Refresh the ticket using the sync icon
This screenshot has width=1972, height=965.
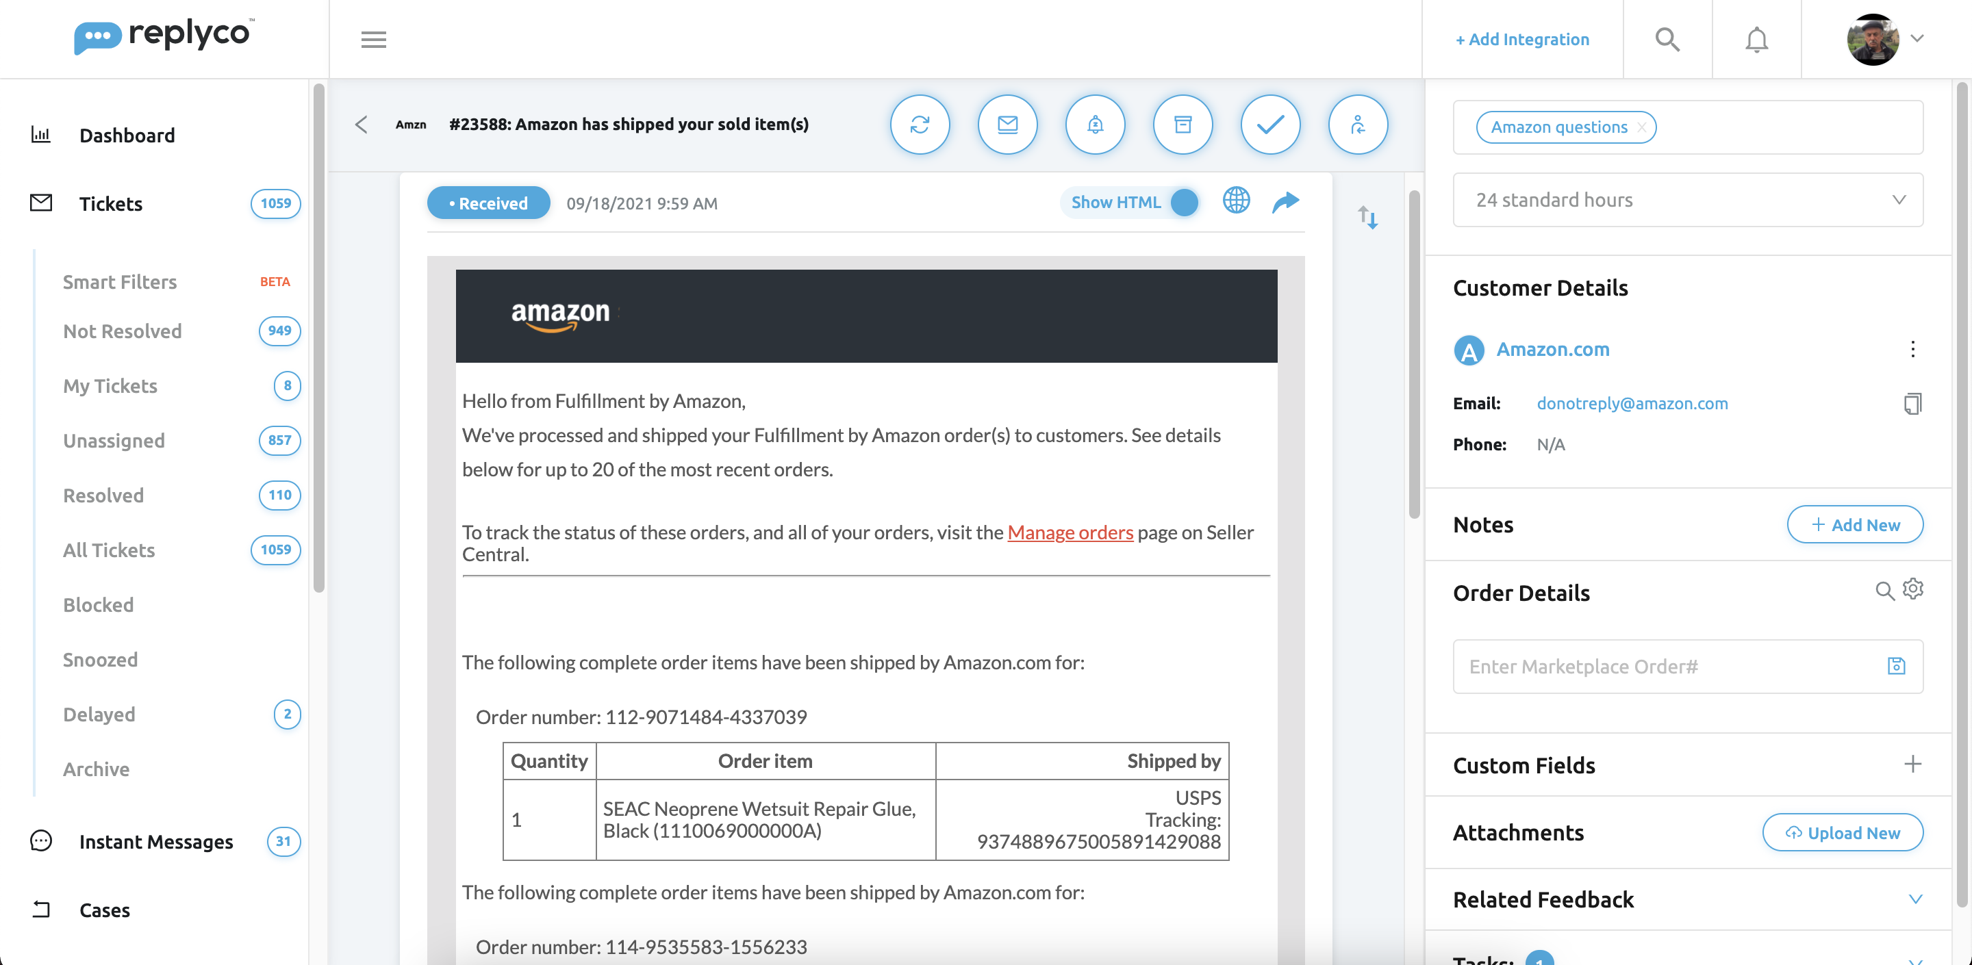point(920,124)
